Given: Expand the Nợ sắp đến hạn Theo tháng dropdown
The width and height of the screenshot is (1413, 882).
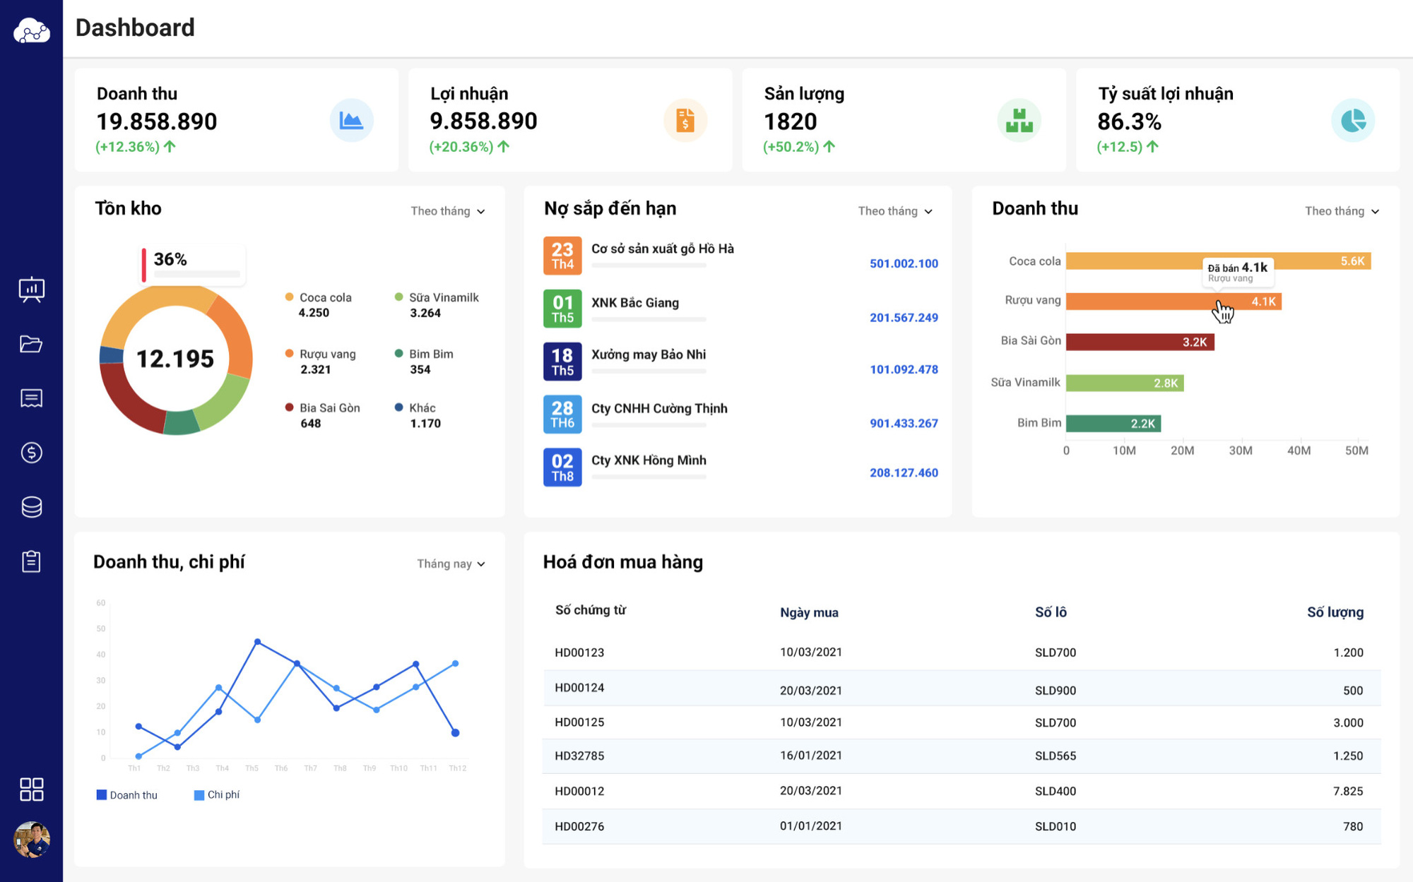Looking at the screenshot, I should coord(895,211).
